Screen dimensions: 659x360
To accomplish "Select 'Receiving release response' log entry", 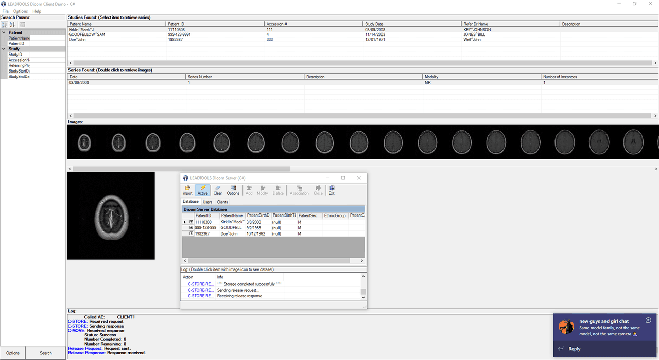I will 239,296.
